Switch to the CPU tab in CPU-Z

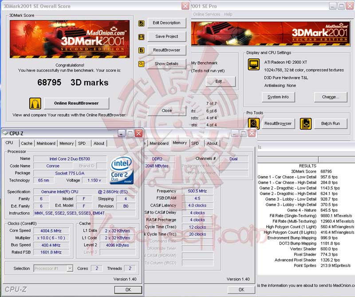point(9,143)
